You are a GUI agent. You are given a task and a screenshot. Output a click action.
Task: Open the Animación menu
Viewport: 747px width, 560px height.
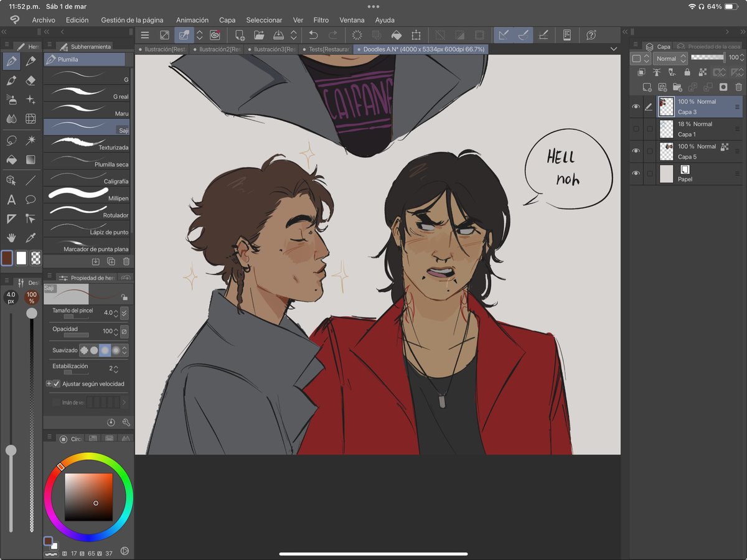click(192, 20)
